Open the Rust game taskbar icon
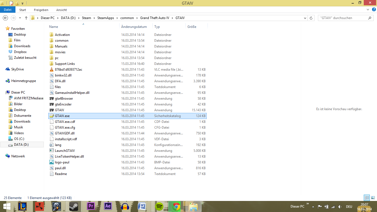 point(39,206)
